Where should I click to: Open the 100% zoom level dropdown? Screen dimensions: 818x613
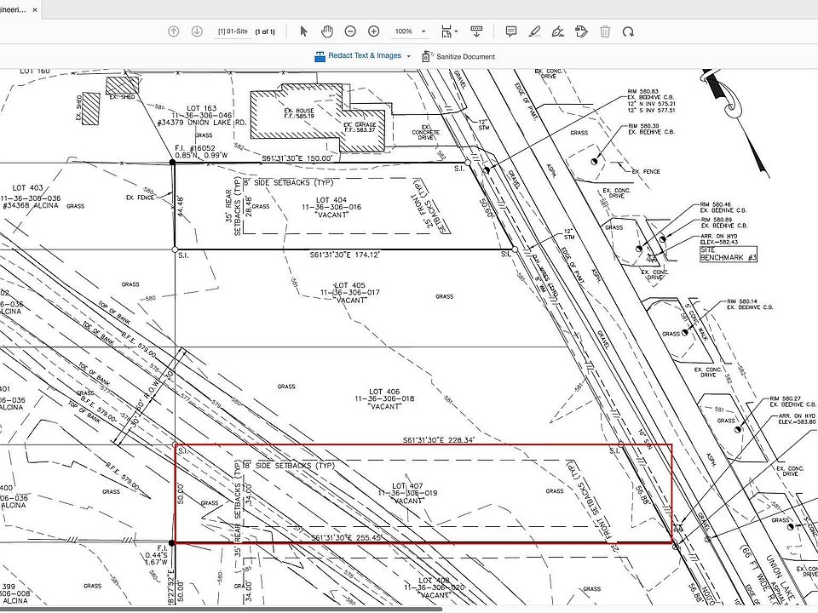(409, 32)
